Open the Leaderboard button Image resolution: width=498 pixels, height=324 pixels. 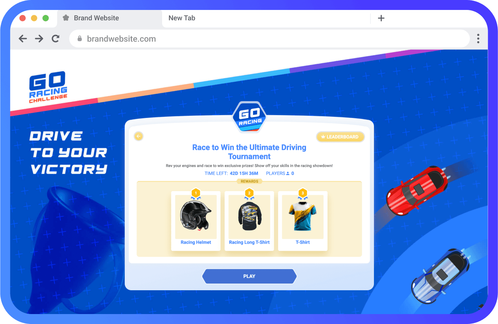(340, 137)
